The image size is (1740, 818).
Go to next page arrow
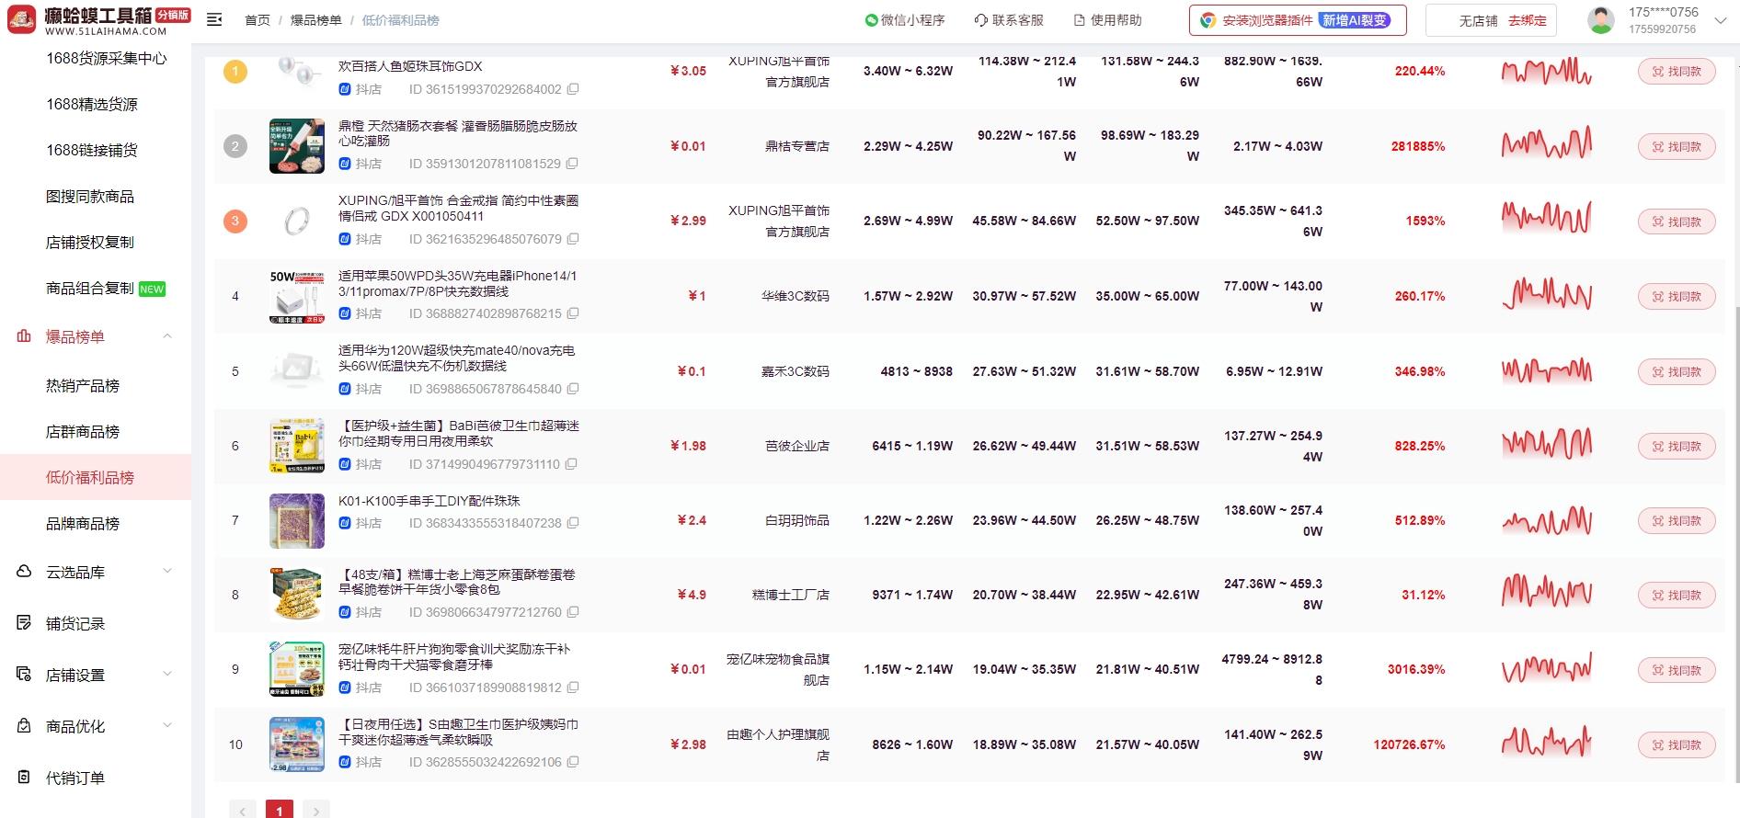click(x=316, y=811)
